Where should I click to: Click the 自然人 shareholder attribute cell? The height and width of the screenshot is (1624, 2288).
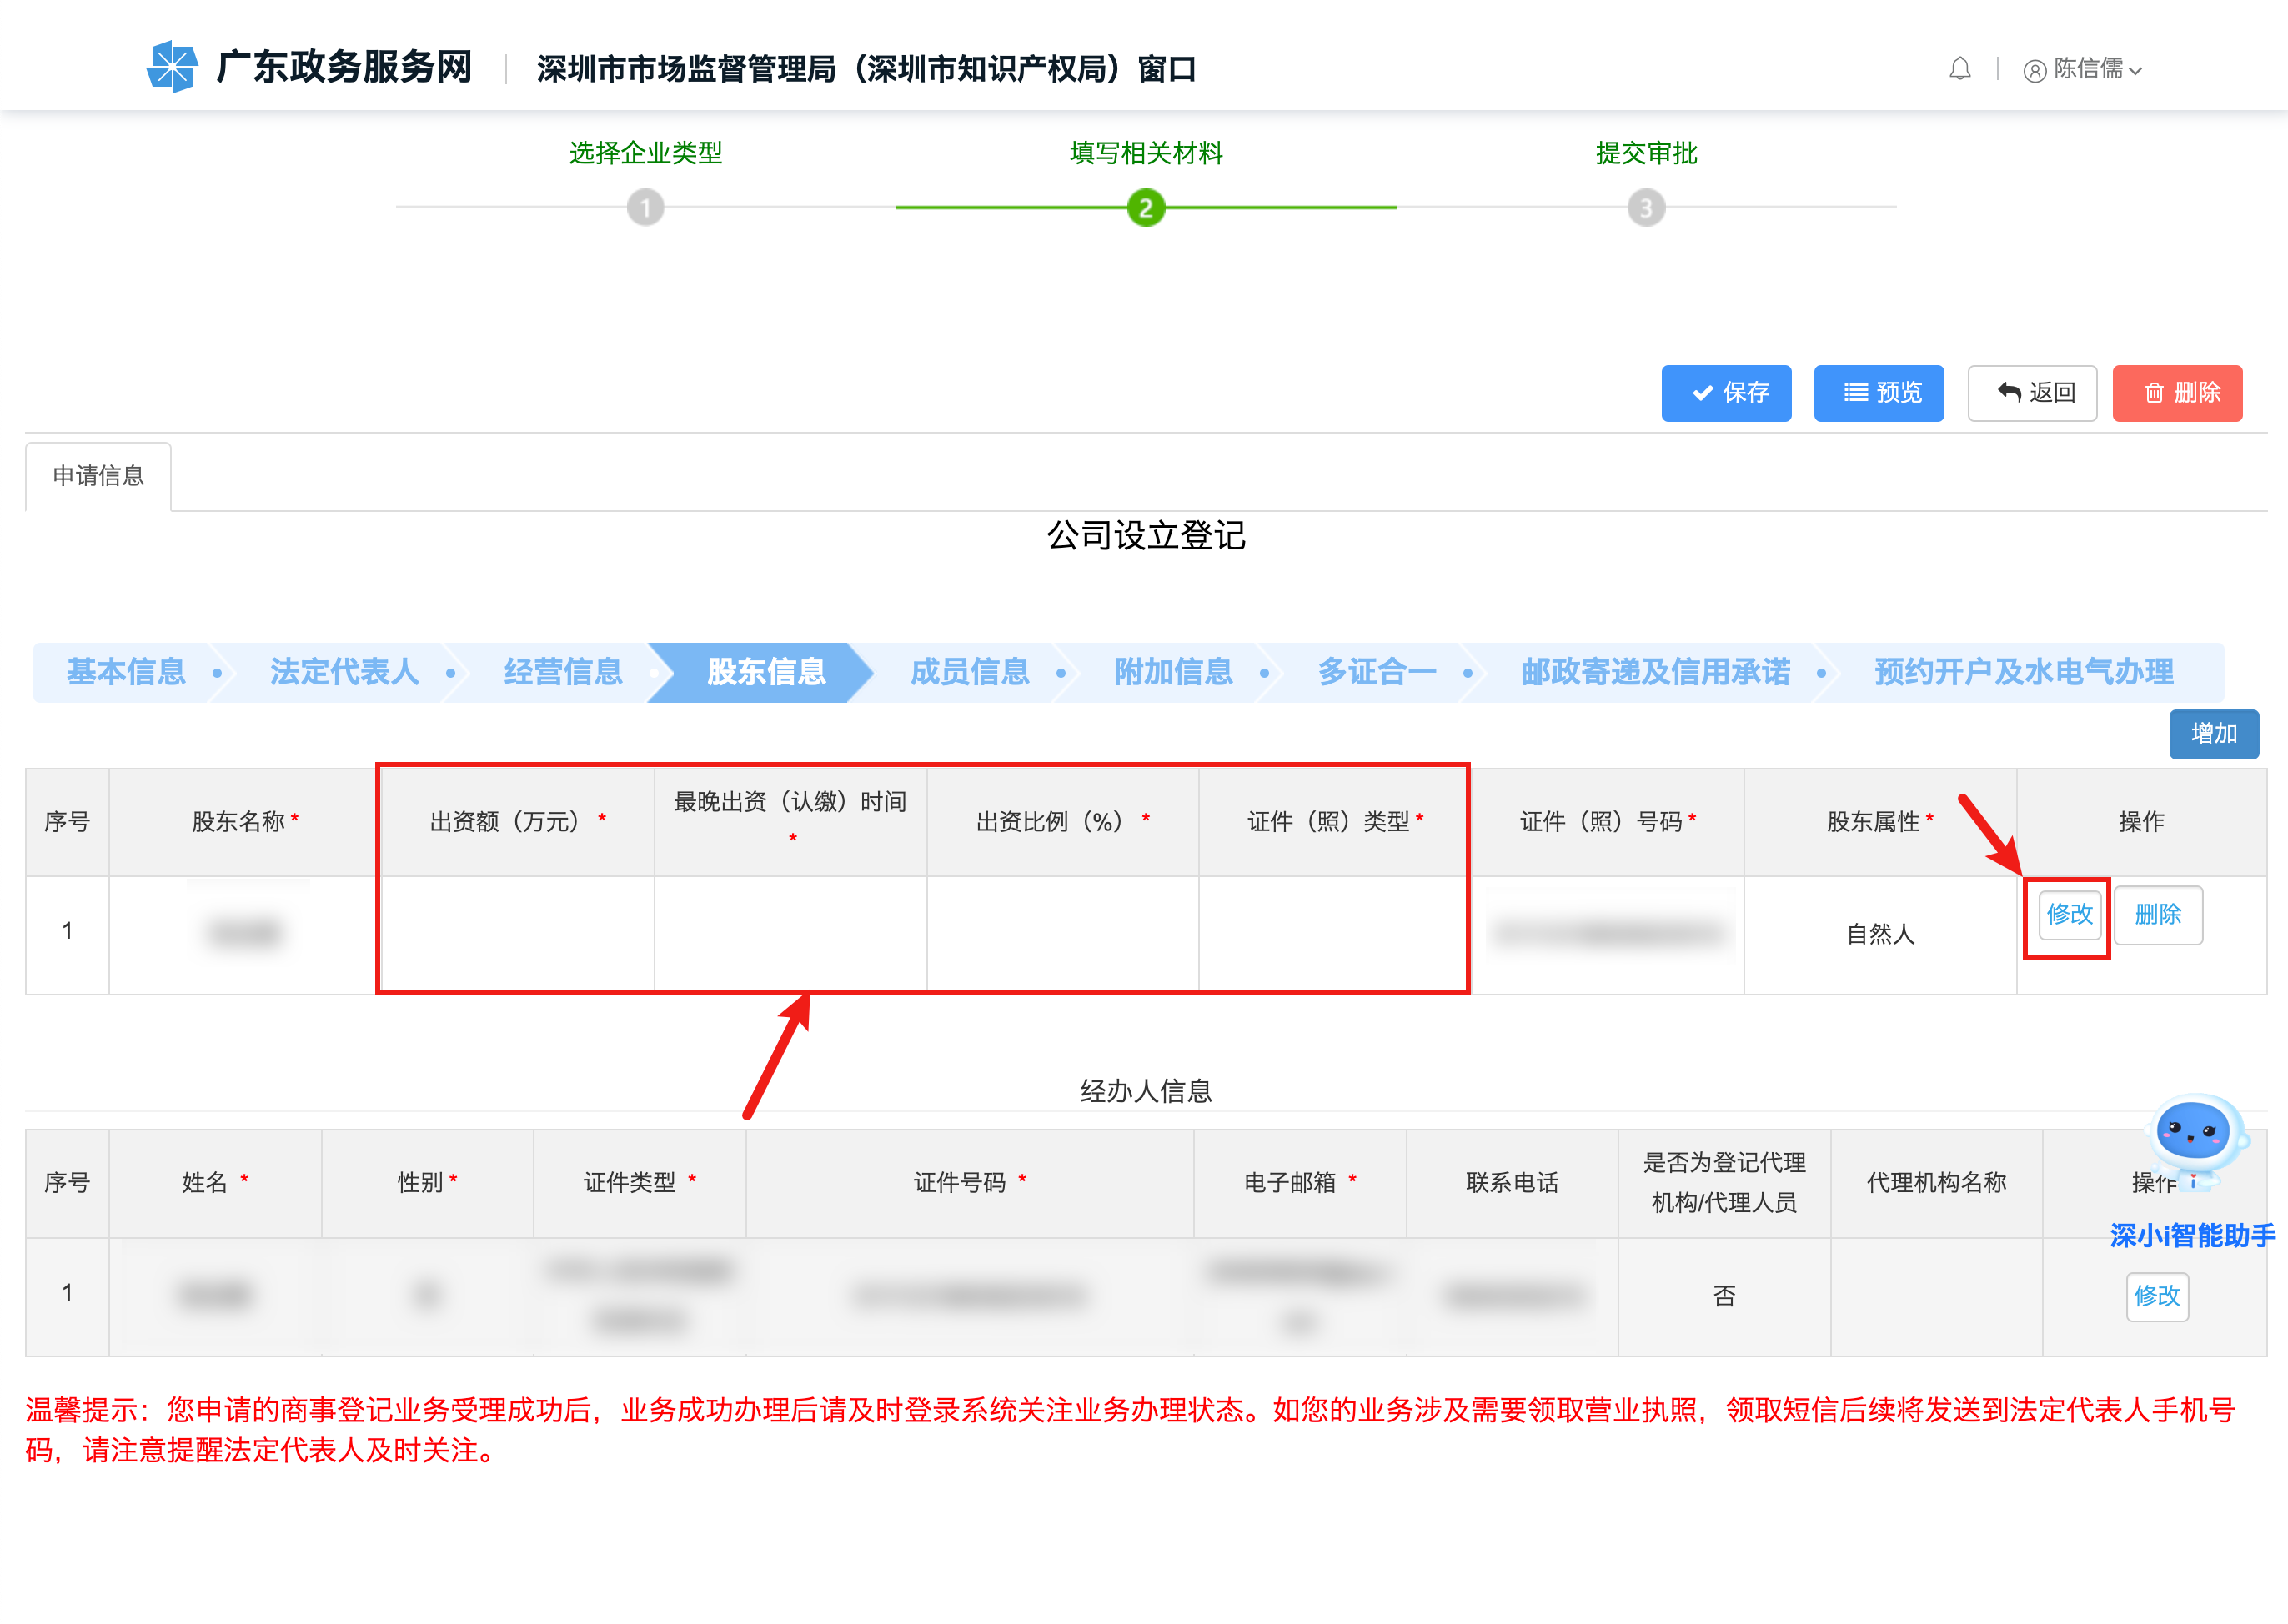point(1880,934)
